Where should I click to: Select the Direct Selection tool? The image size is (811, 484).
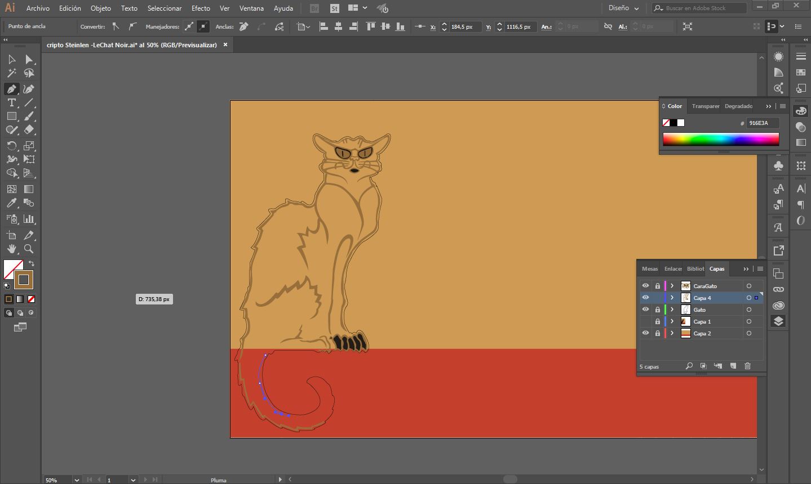[29, 59]
